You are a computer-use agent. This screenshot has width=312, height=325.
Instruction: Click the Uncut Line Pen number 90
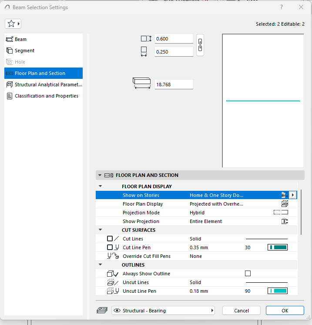click(248, 291)
